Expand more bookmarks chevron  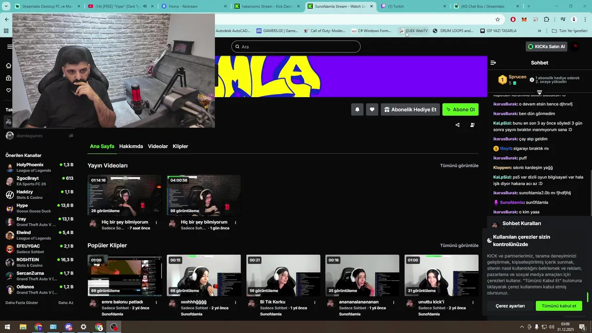(539, 31)
